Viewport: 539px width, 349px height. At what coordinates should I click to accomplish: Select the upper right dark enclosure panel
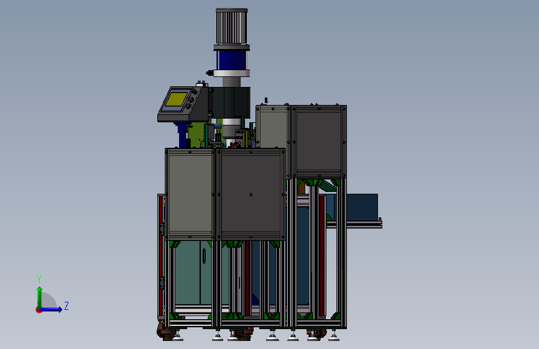click(x=319, y=140)
